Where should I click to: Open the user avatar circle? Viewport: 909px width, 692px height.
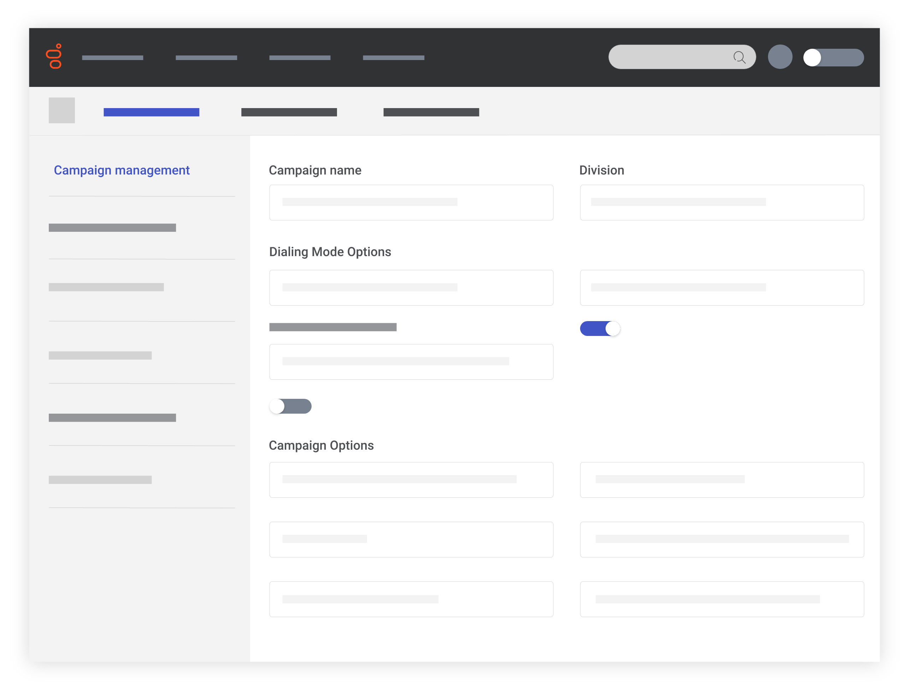pos(780,57)
